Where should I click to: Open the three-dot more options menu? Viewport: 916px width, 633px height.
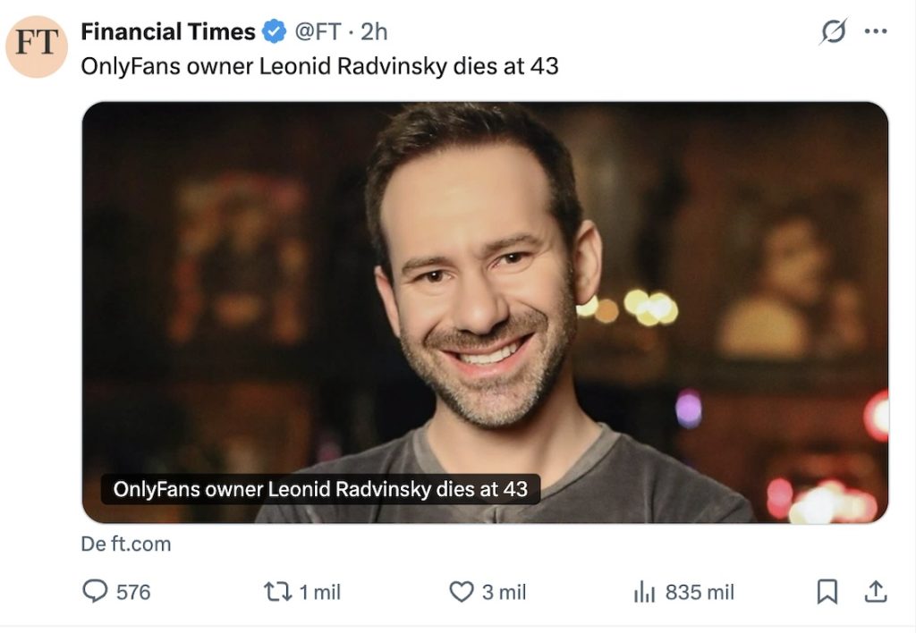click(878, 30)
